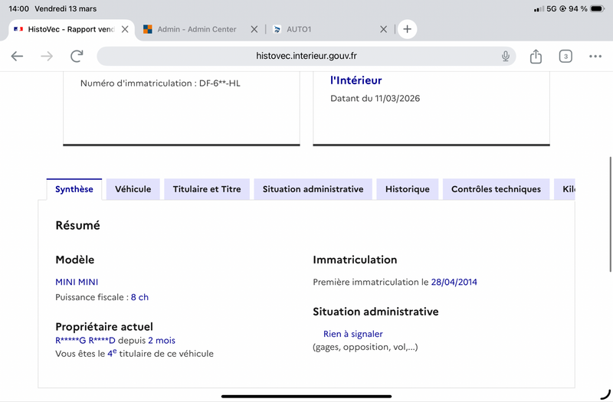Image resolution: width=613 pixels, height=402 pixels.
Task: View the Contrôles techniques tab
Action: [496, 189]
